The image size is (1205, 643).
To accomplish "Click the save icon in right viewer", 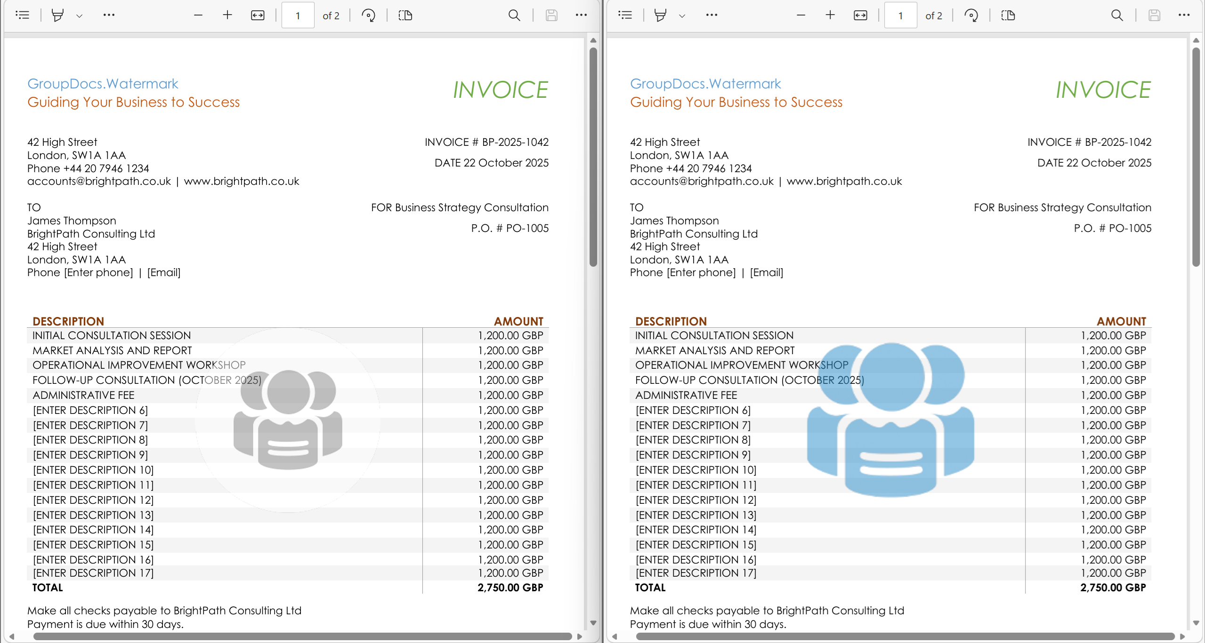I will tap(1154, 15).
